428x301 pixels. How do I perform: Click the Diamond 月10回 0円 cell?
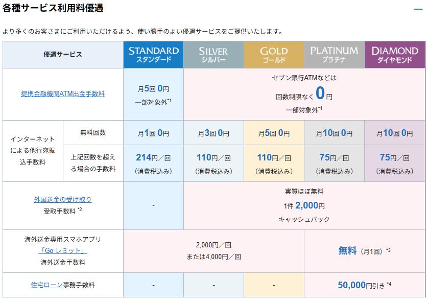click(x=395, y=133)
